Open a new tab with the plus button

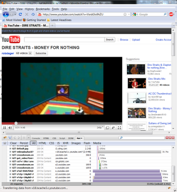[x=52, y=25]
